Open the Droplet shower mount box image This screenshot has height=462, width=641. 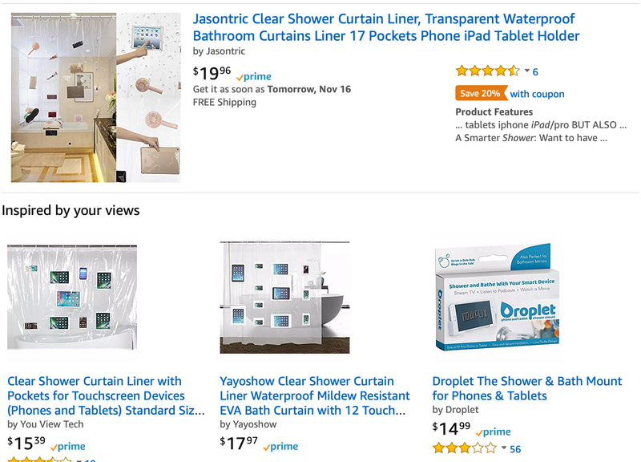click(497, 298)
